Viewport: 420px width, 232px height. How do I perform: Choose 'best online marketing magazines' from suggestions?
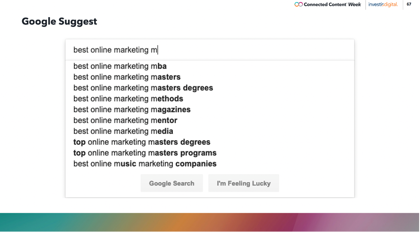(x=132, y=110)
